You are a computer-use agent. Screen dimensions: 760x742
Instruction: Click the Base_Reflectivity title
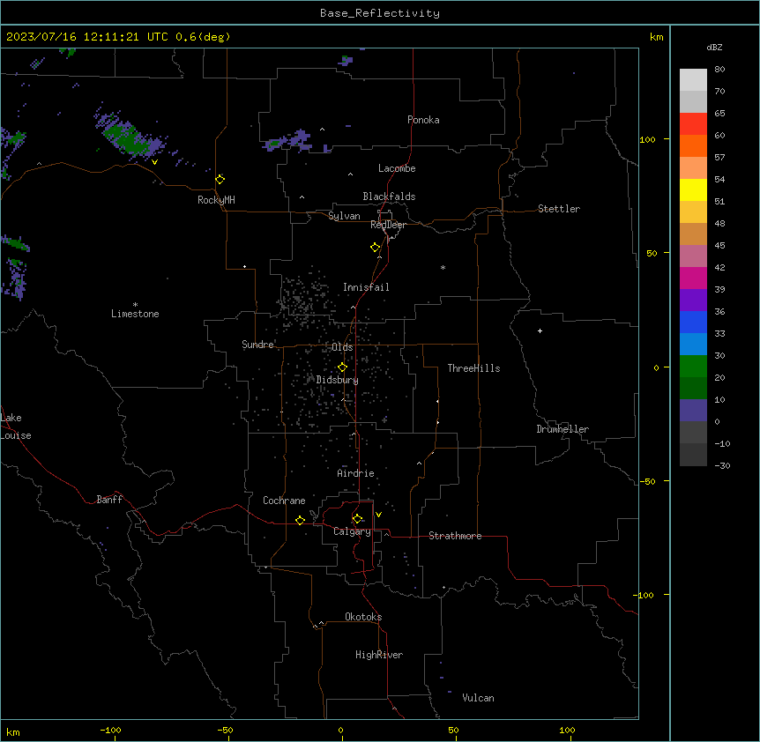tap(380, 13)
